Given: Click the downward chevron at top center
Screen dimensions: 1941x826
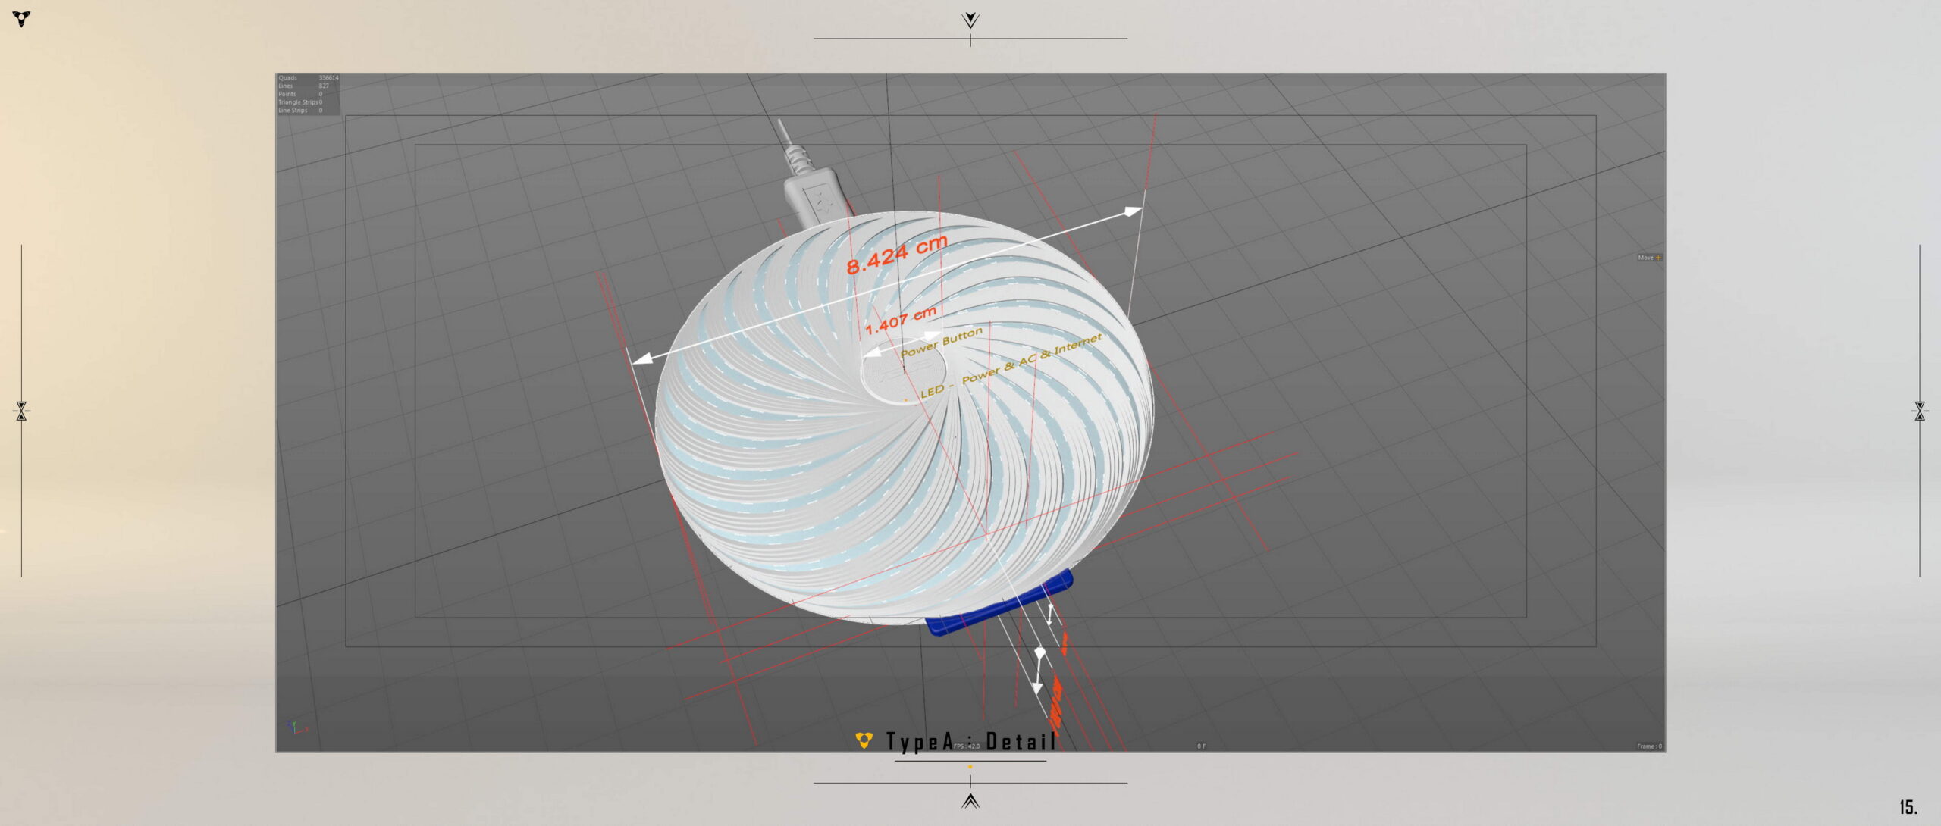Looking at the screenshot, I should click(970, 20).
